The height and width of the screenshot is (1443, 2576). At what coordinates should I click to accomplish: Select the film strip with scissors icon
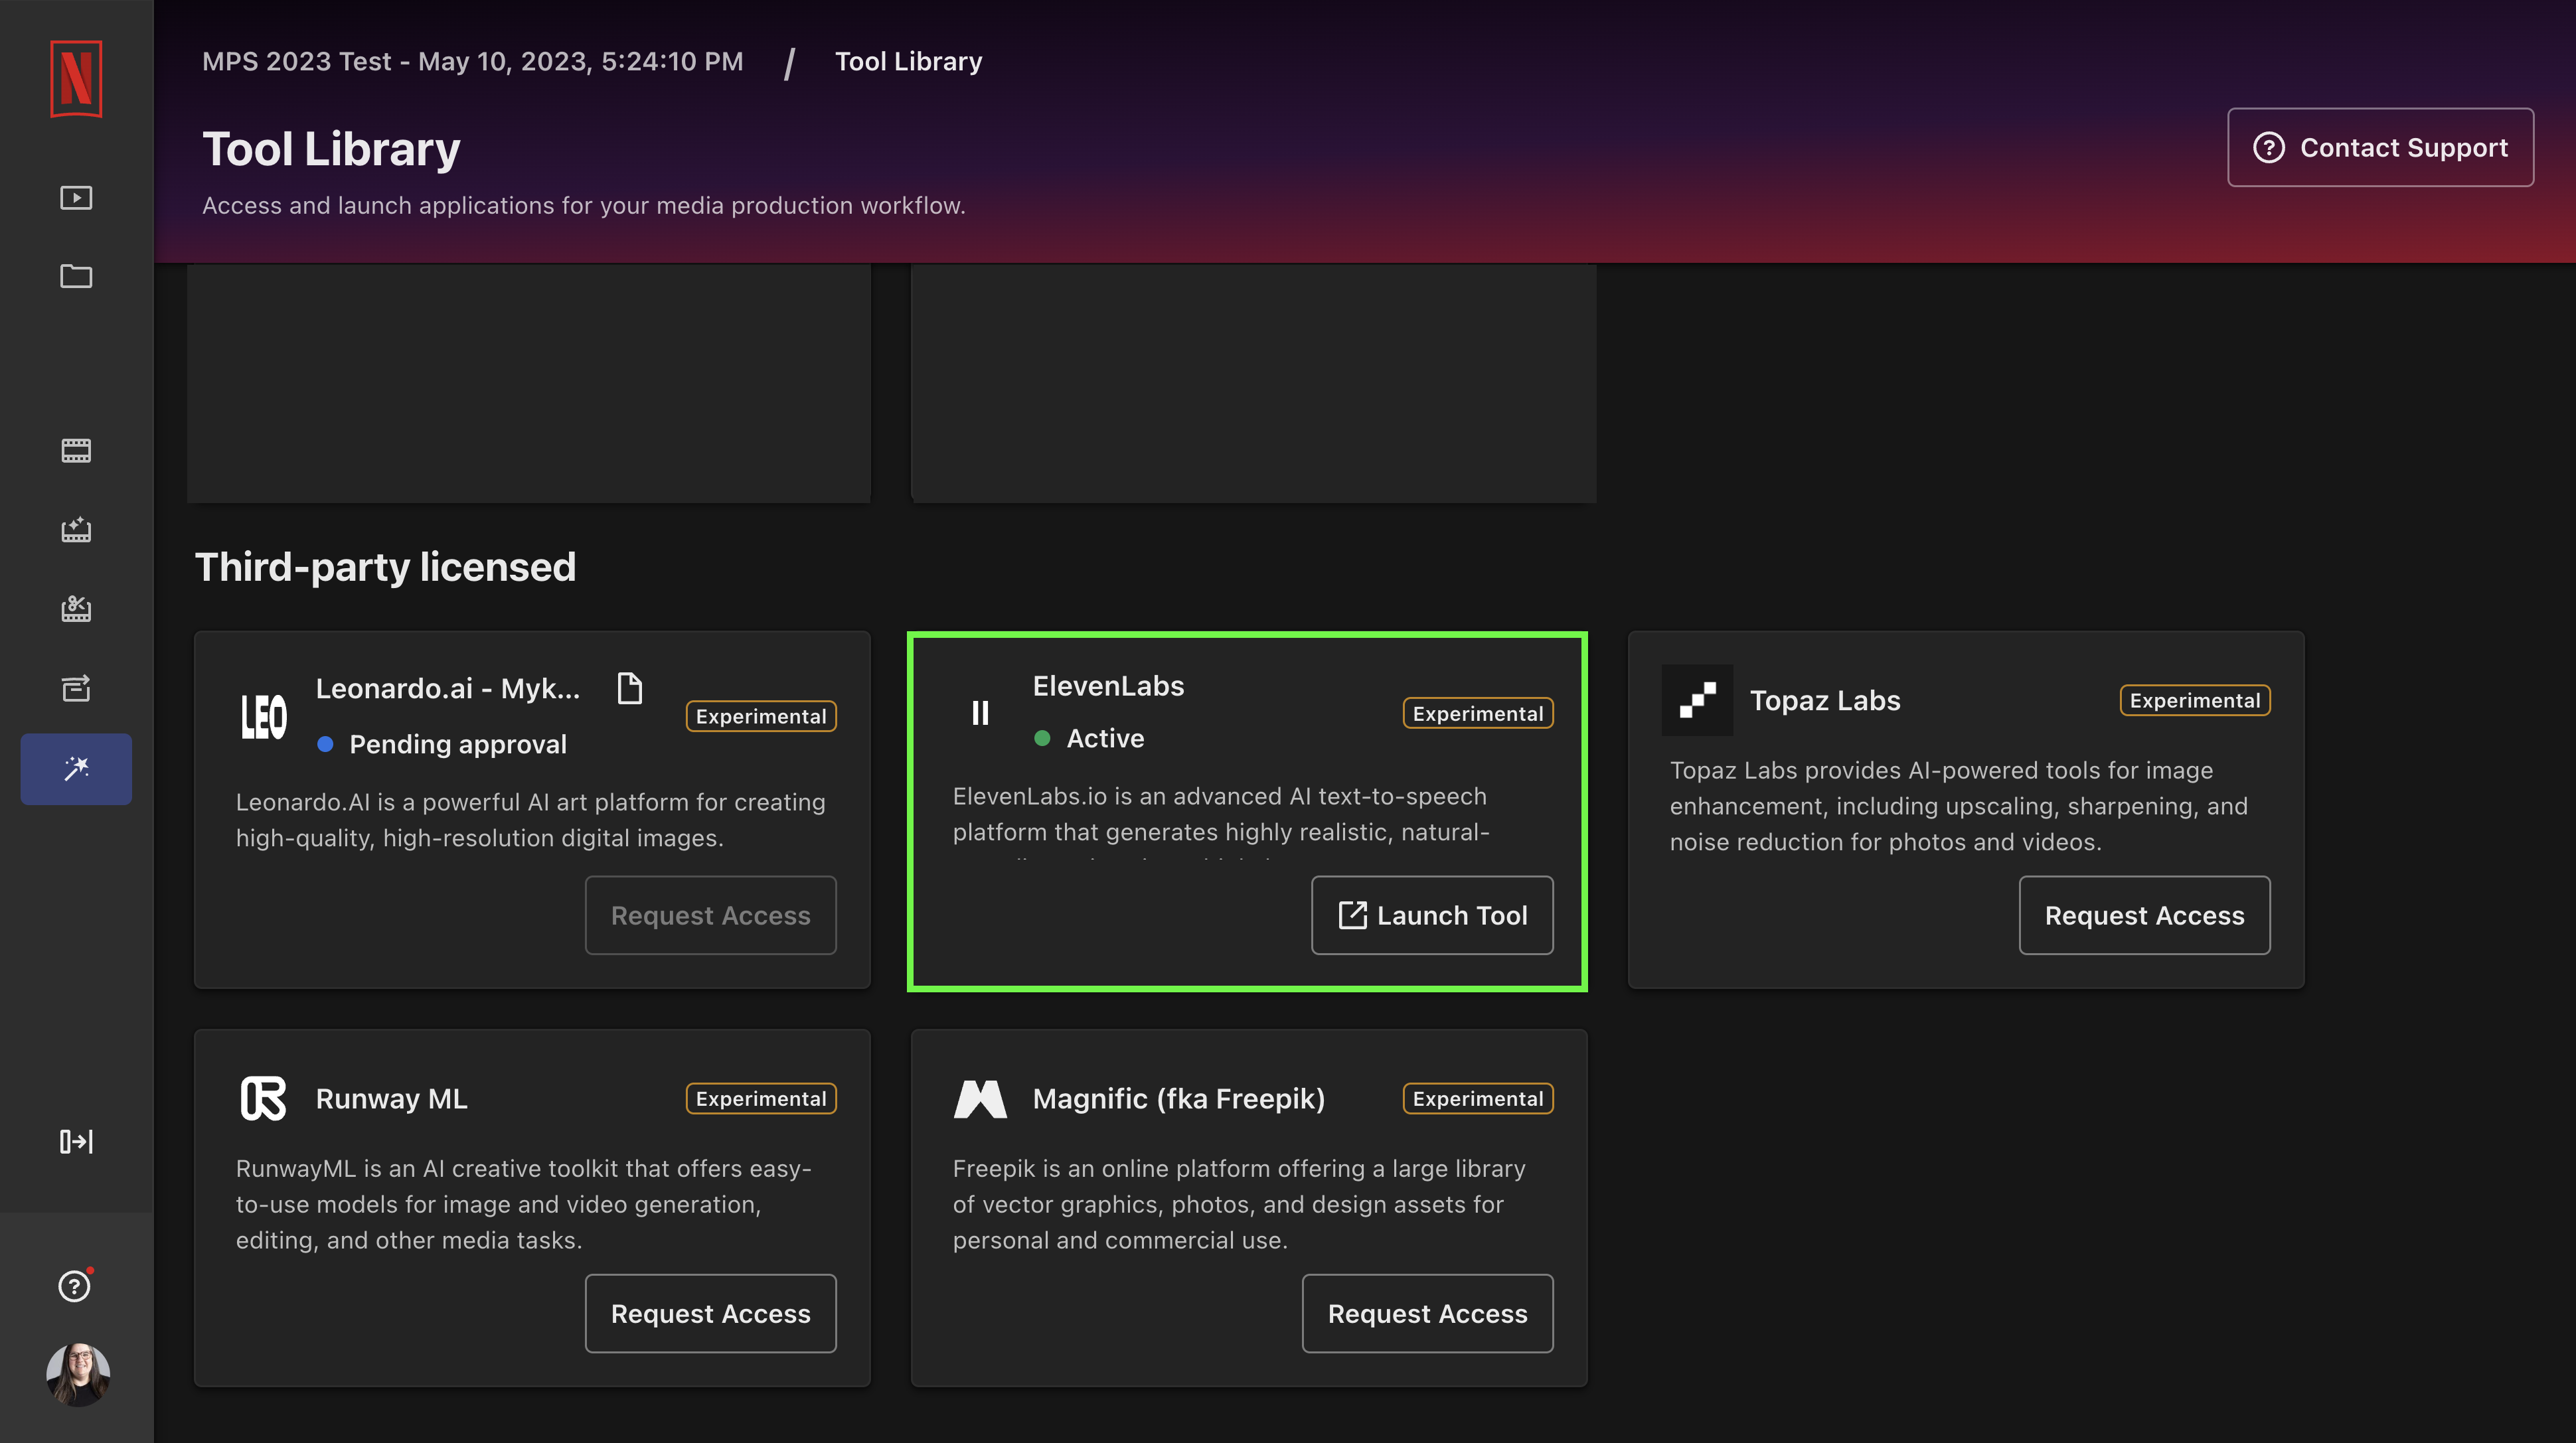76,609
